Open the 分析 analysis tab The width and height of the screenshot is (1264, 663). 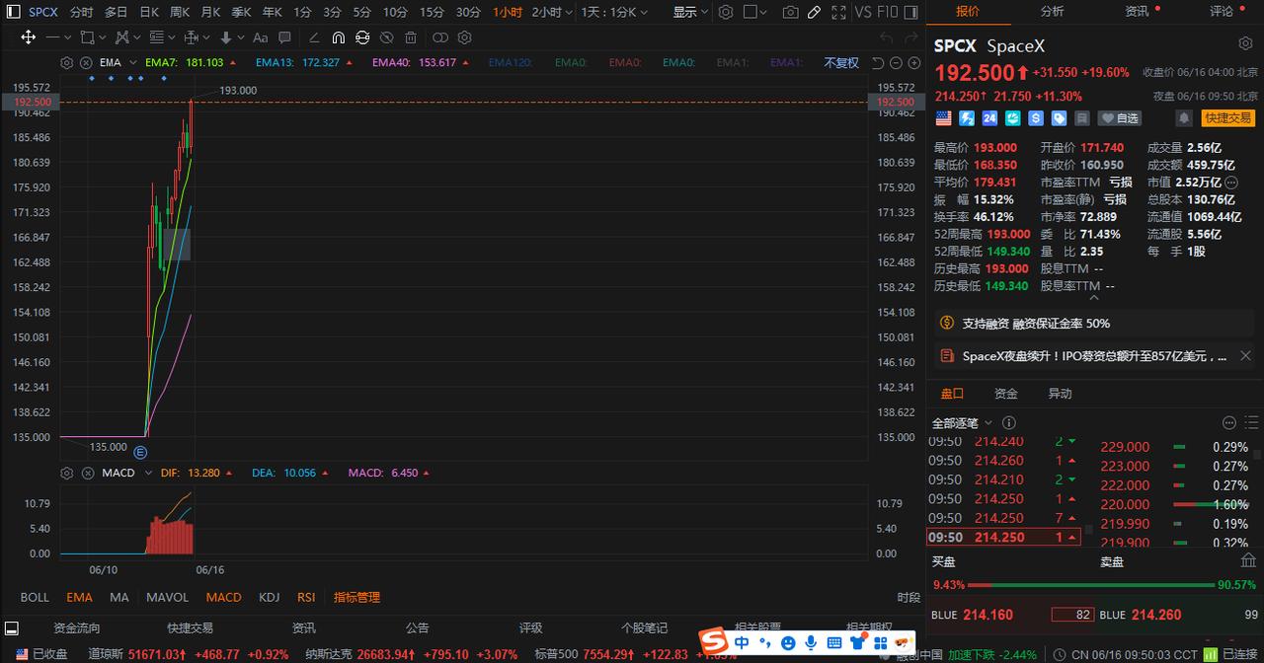[1052, 11]
